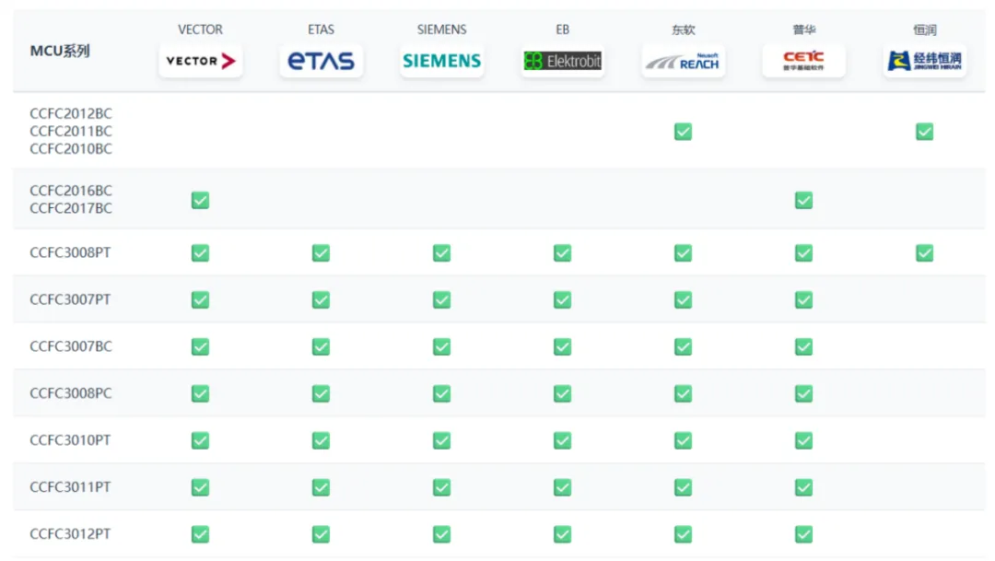Viewport: 995px width, 561px height.
Task: Click the ETAS checkmark in CCFC3008PT row
Action: pos(322,252)
